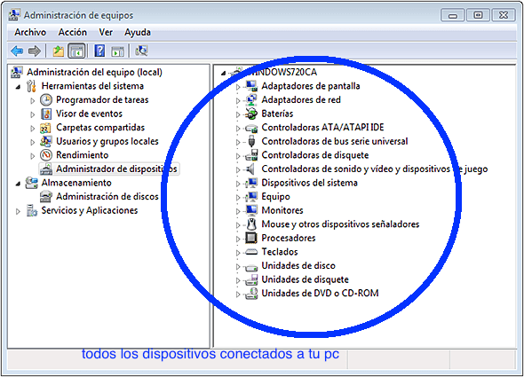The image size is (524, 377).
Task: Open the Ayuda menu
Action: (x=138, y=33)
